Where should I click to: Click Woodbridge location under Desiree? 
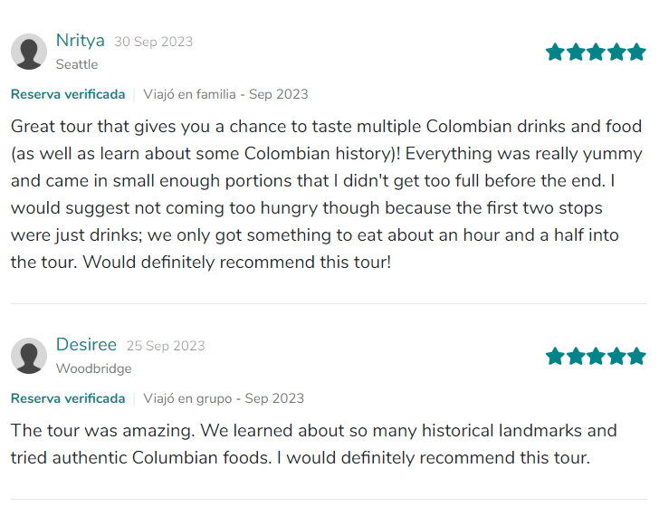tap(93, 368)
